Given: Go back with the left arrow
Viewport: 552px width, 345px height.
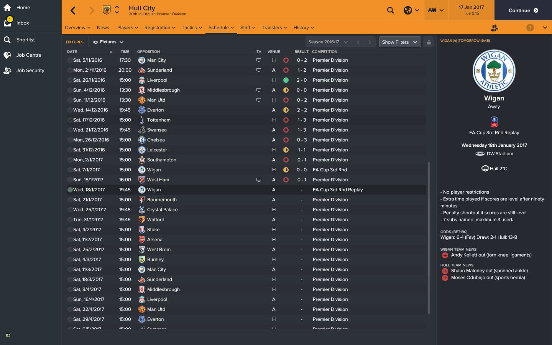Looking at the screenshot, I should [73, 10].
